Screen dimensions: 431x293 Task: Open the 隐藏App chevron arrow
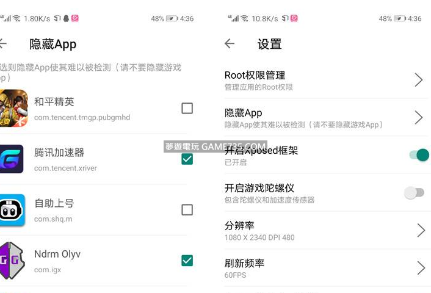tap(419, 118)
